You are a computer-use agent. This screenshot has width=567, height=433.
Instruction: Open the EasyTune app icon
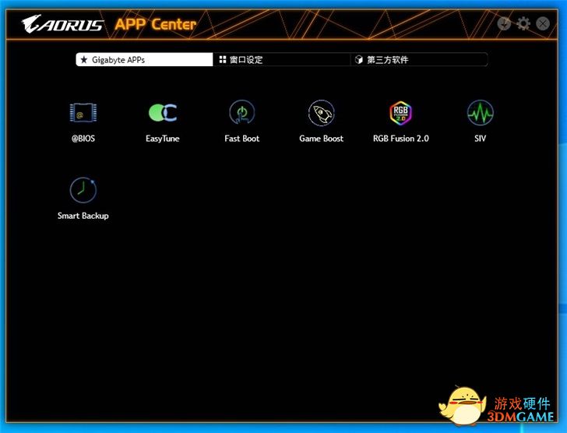click(x=163, y=112)
